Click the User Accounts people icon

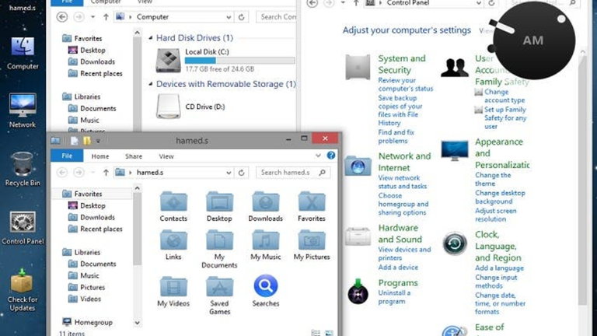click(x=455, y=68)
